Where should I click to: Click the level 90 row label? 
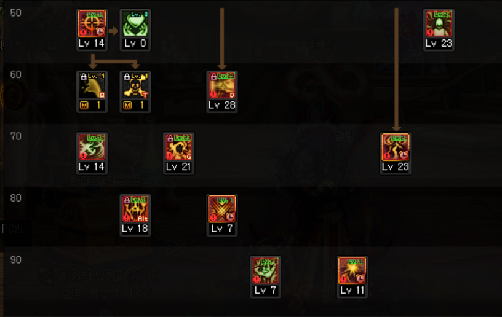coord(16,260)
